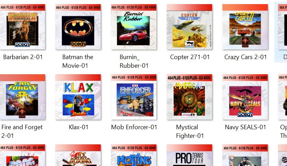Choose the Crazy Cars 2-01 thumbnail
This screenshot has width=287, height=166.
point(245,27)
